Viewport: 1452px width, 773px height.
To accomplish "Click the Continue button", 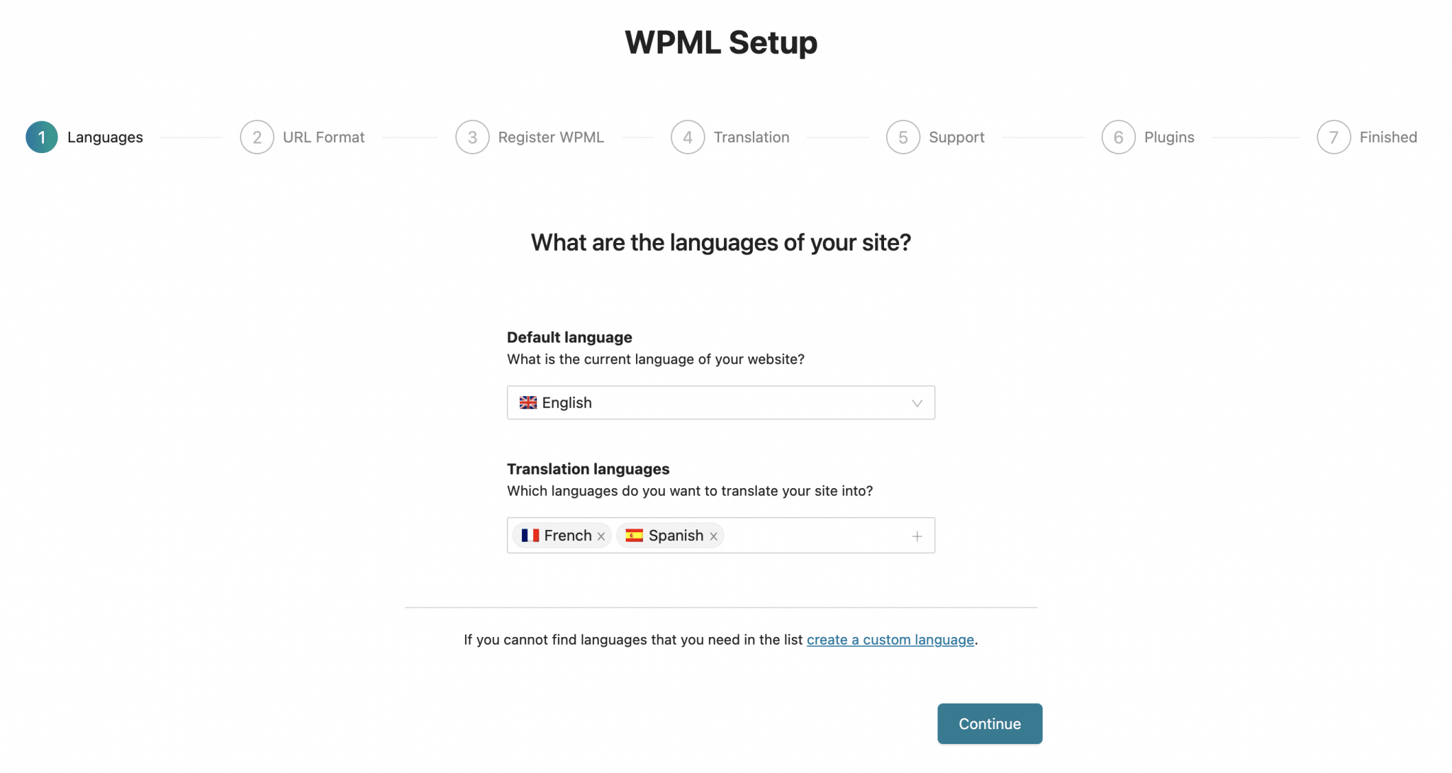I will (x=990, y=723).
